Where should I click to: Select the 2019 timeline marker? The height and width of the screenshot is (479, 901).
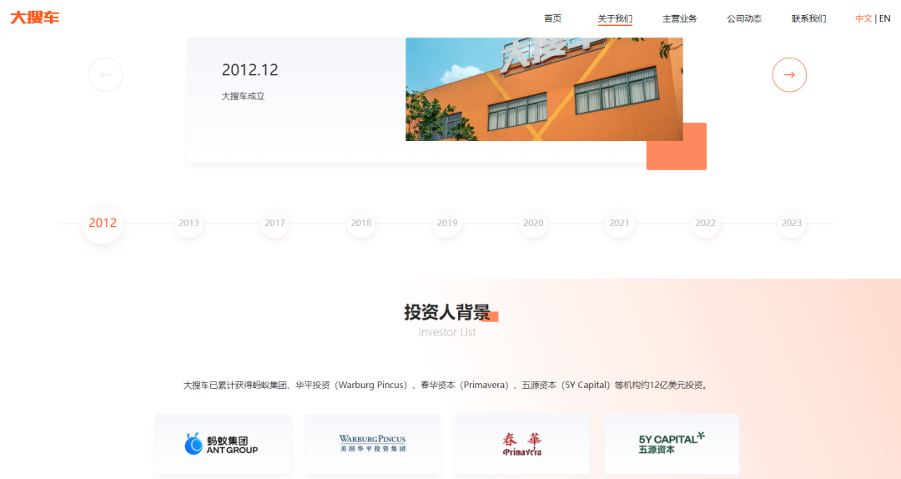(447, 223)
